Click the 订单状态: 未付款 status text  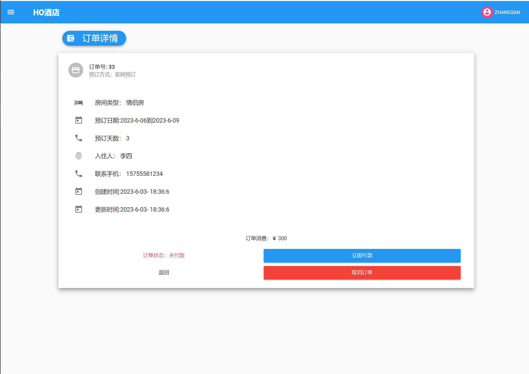click(164, 255)
